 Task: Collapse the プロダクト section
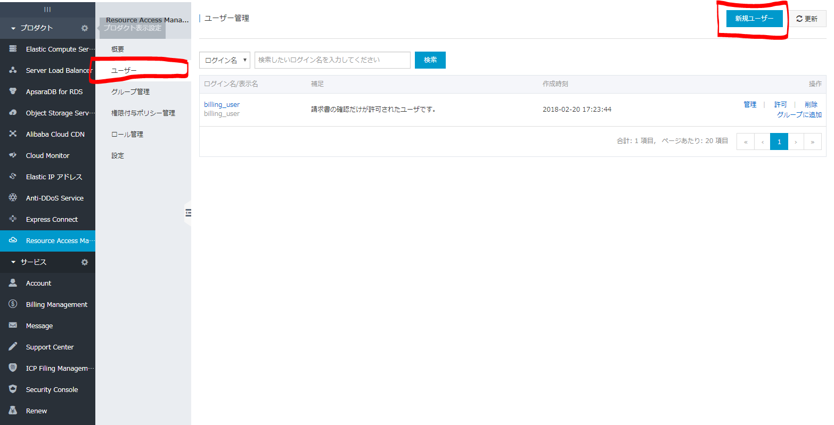13,28
